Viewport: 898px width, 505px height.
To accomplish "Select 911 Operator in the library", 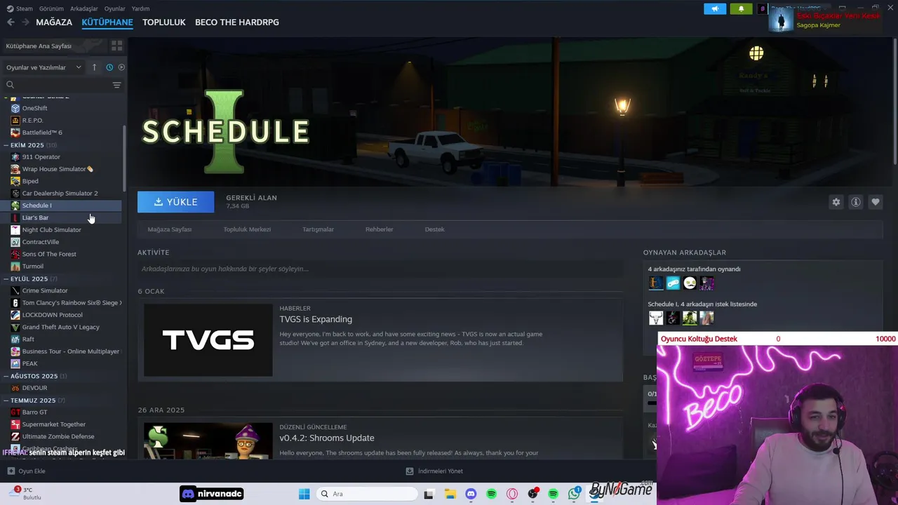I will [x=41, y=156].
